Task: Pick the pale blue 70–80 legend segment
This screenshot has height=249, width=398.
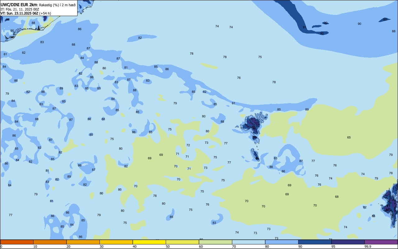Action: click(248, 242)
